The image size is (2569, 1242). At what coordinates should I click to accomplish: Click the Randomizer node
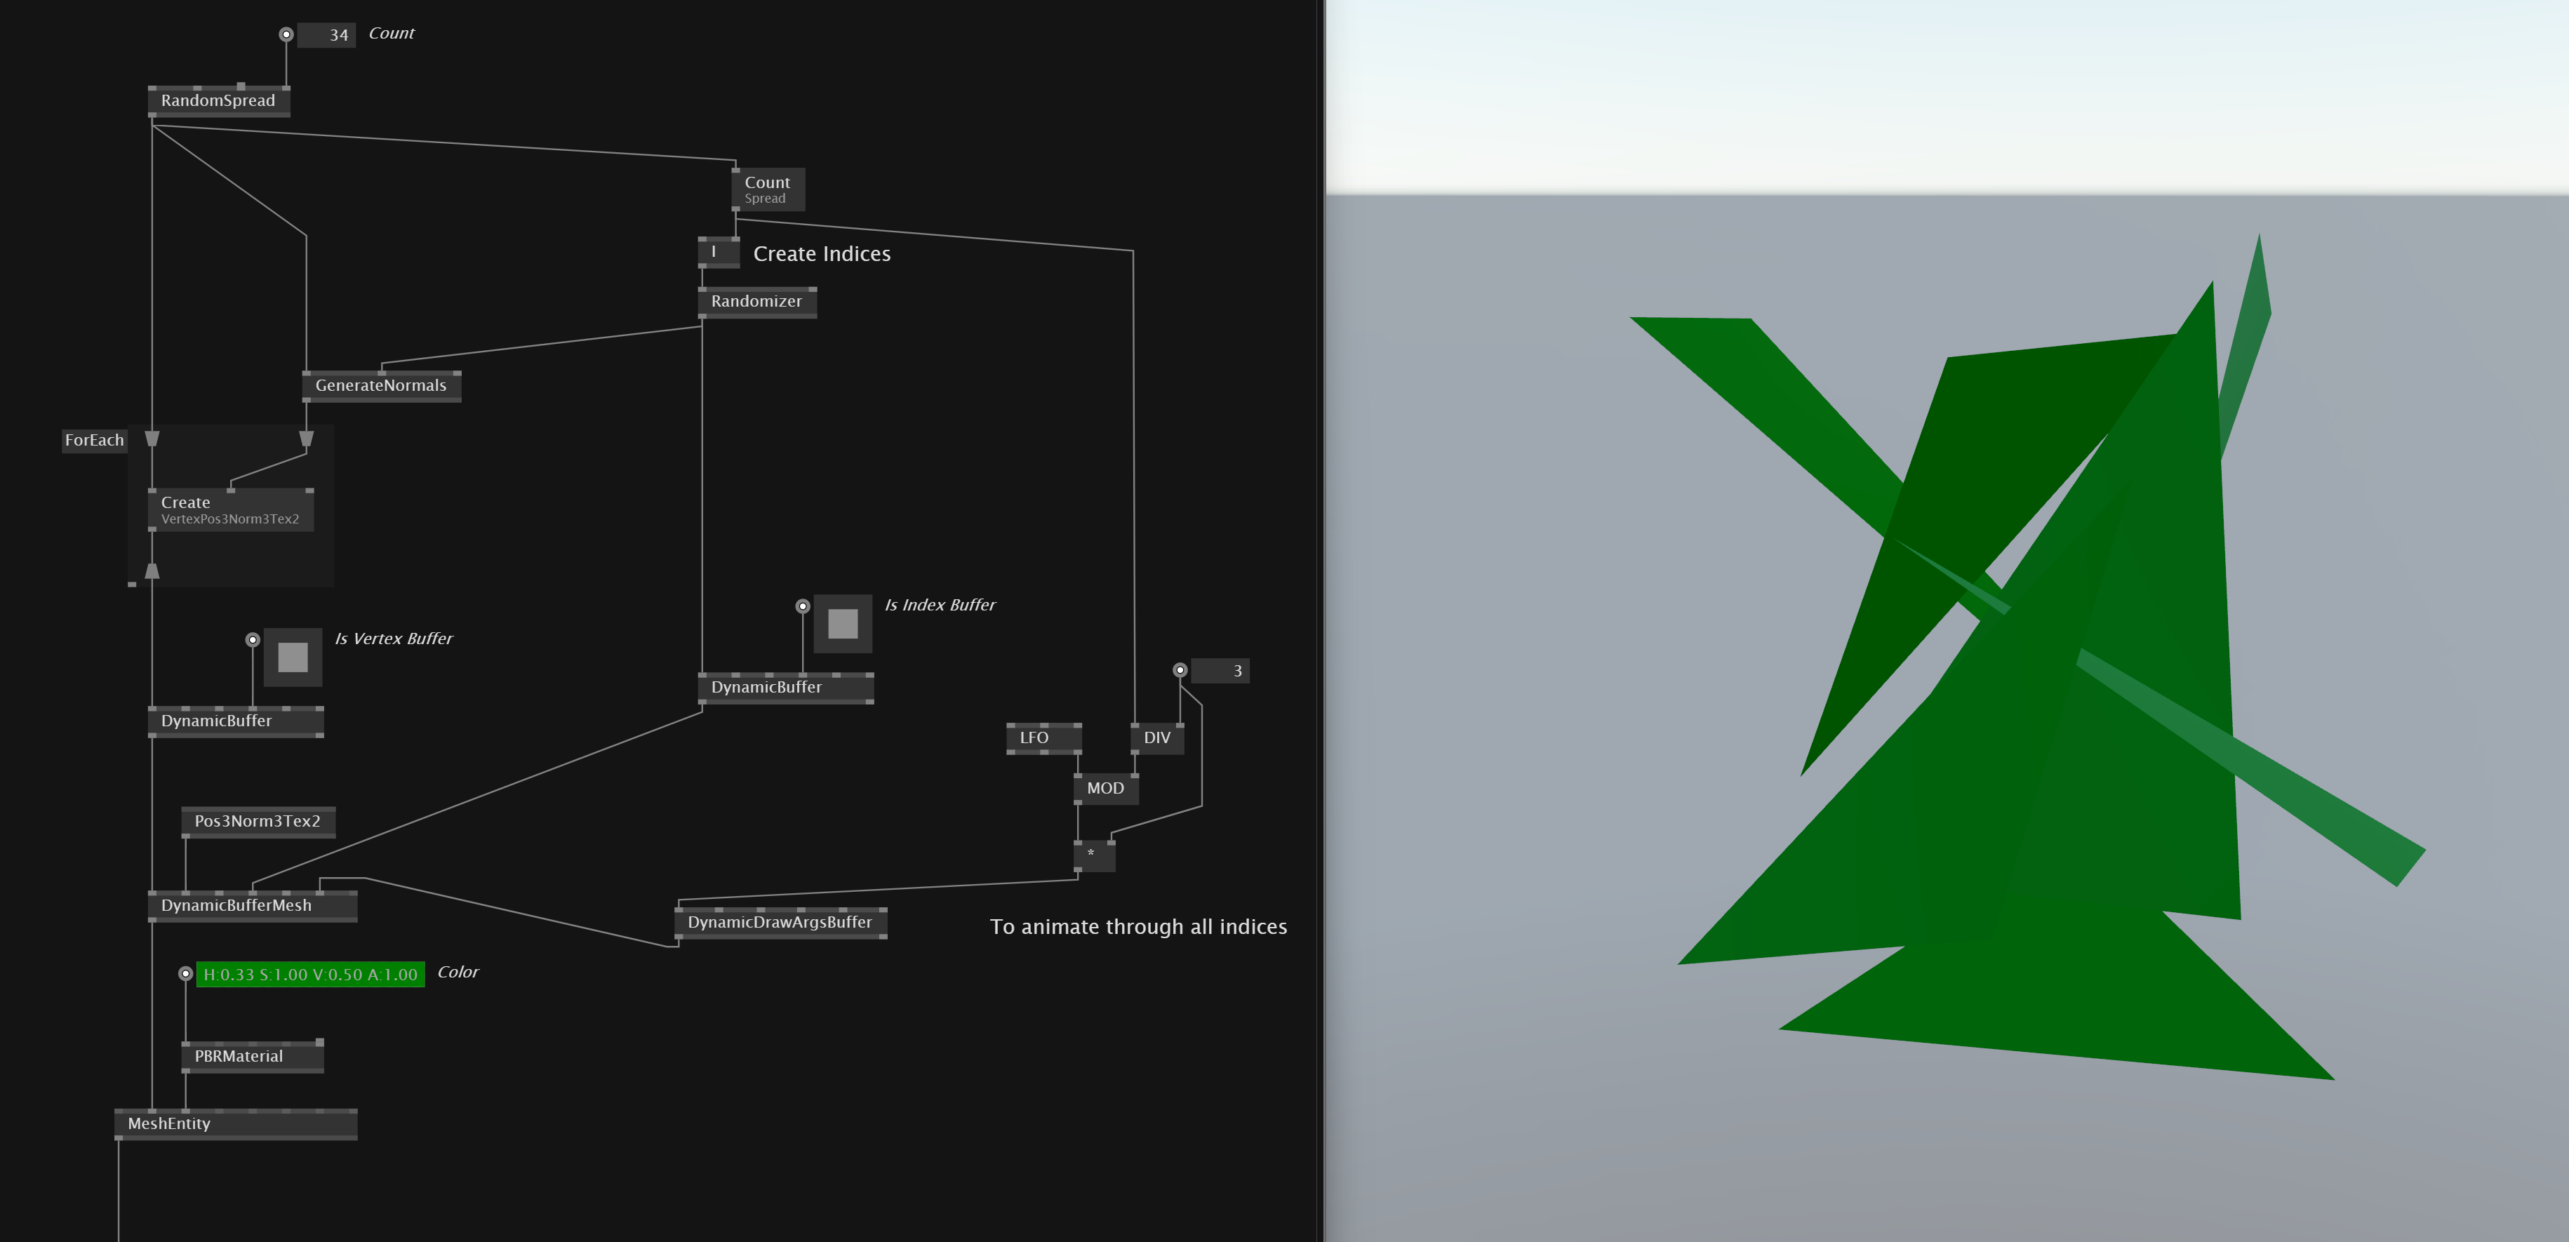pyautogui.click(x=757, y=301)
